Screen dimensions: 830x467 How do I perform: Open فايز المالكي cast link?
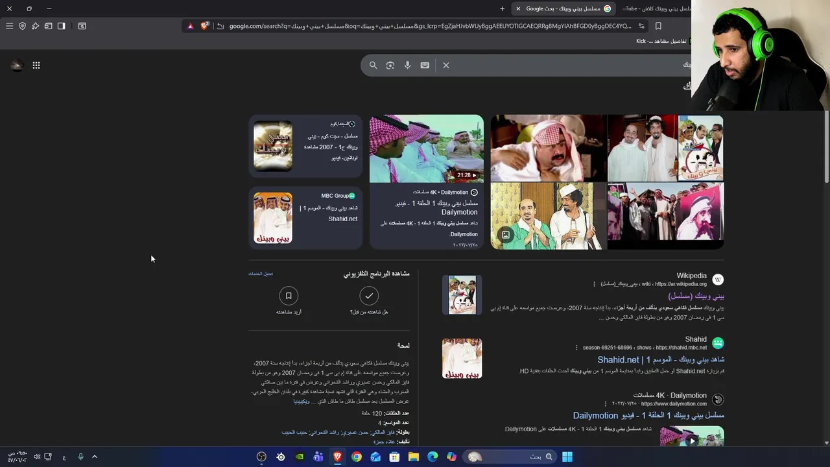click(382, 432)
